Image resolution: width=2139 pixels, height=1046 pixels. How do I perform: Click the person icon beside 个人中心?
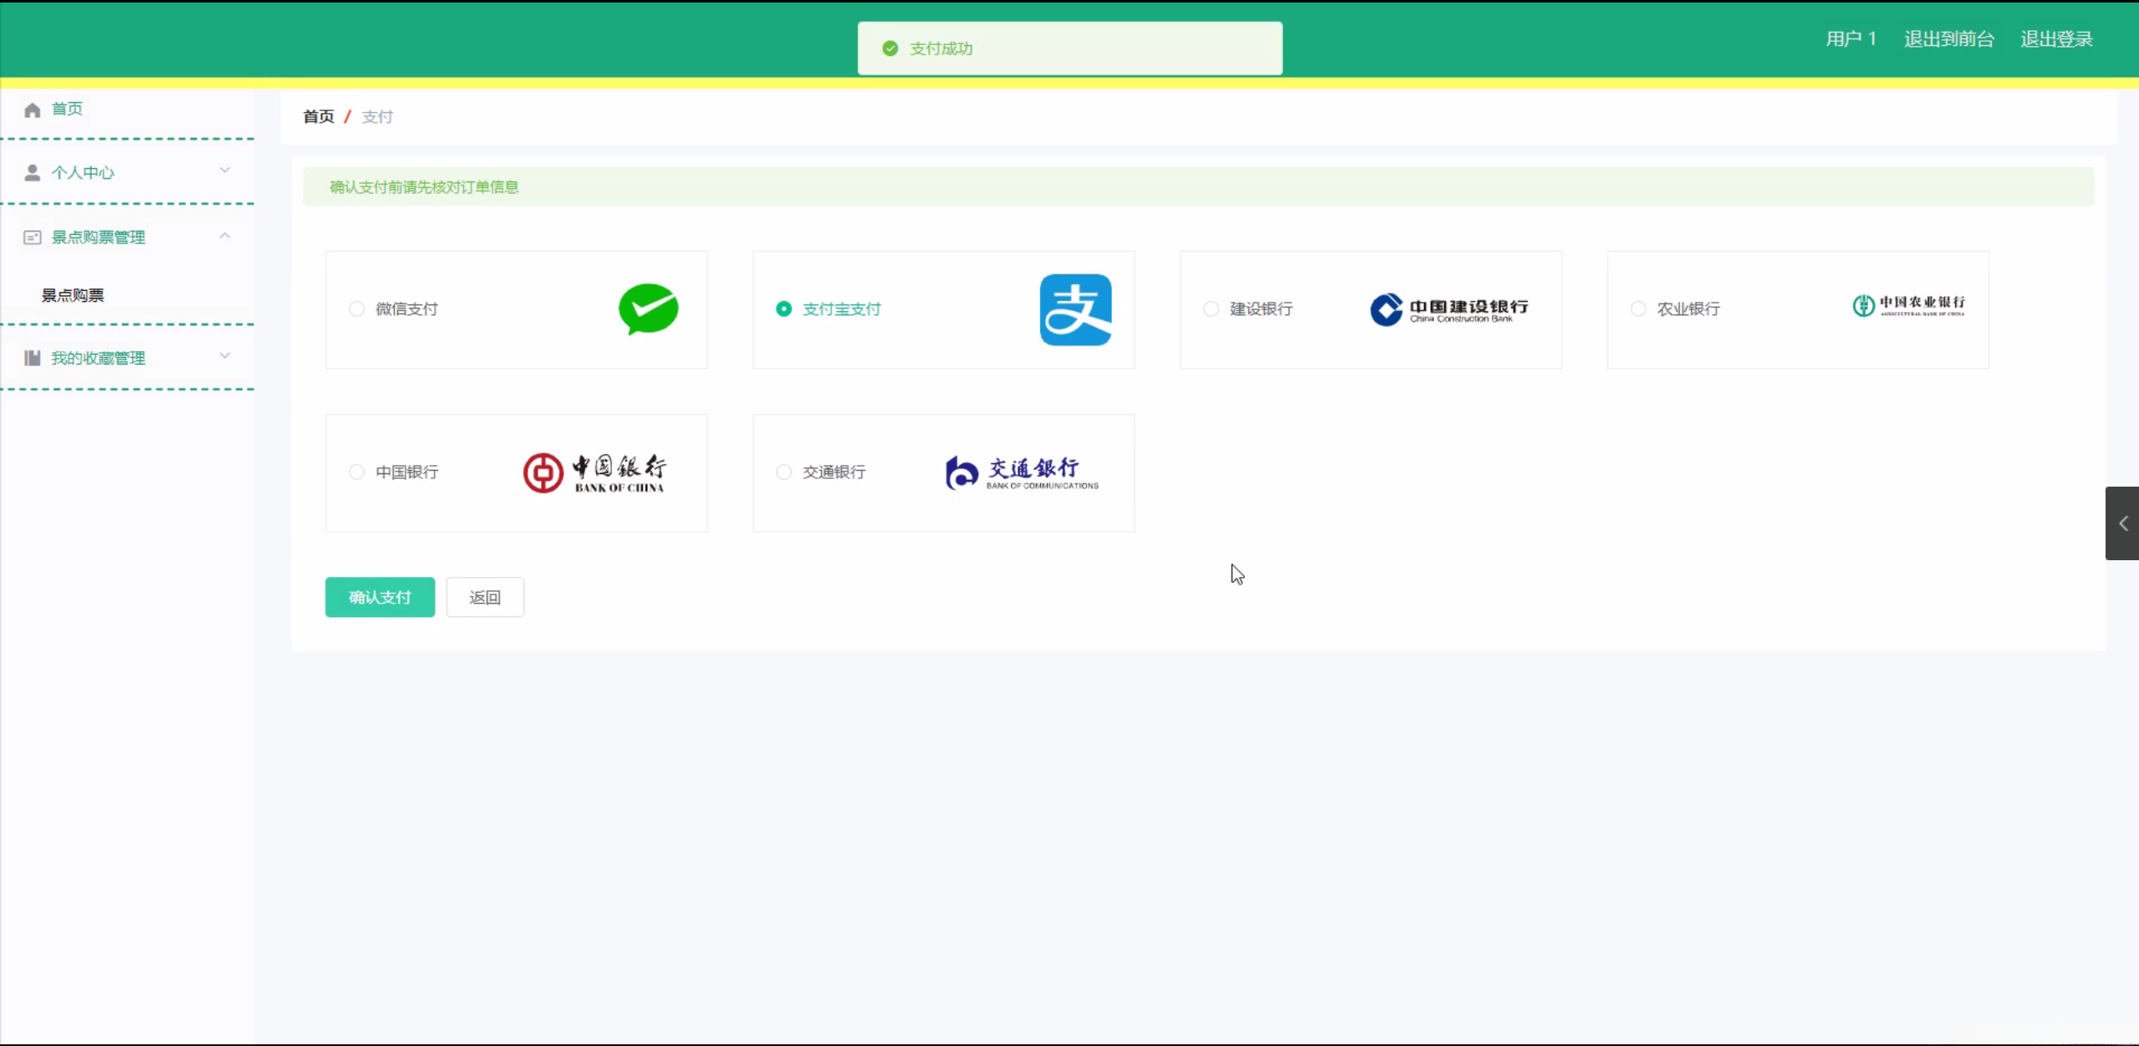(33, 172)
